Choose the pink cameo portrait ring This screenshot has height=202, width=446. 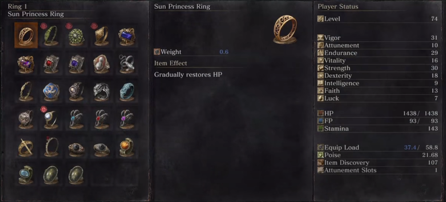102,63
